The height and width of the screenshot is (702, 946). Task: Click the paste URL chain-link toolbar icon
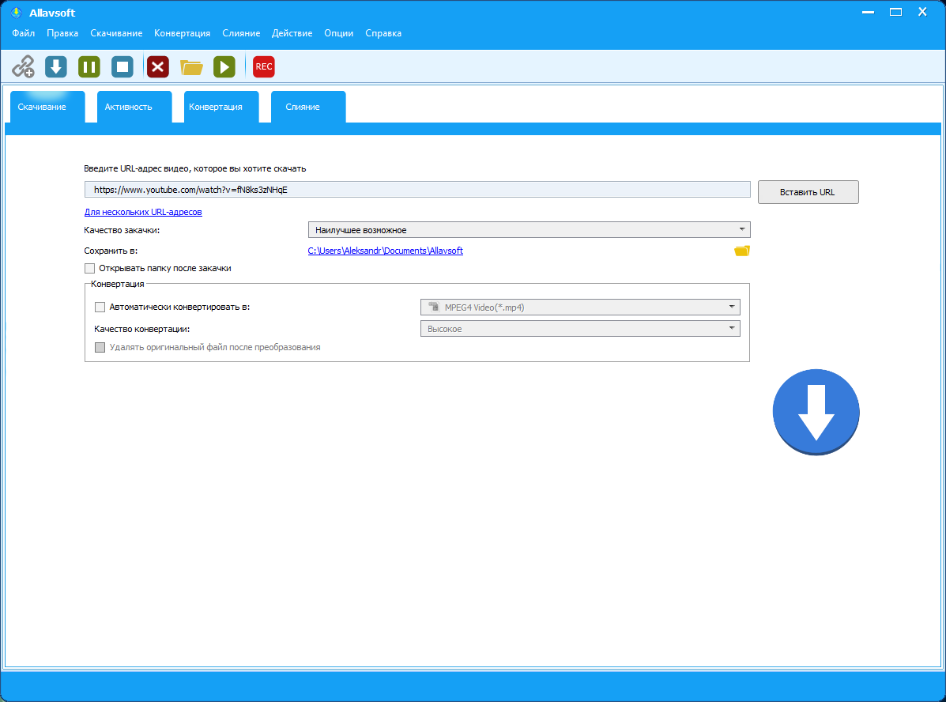pyautogui.click(x=23, y=66)
